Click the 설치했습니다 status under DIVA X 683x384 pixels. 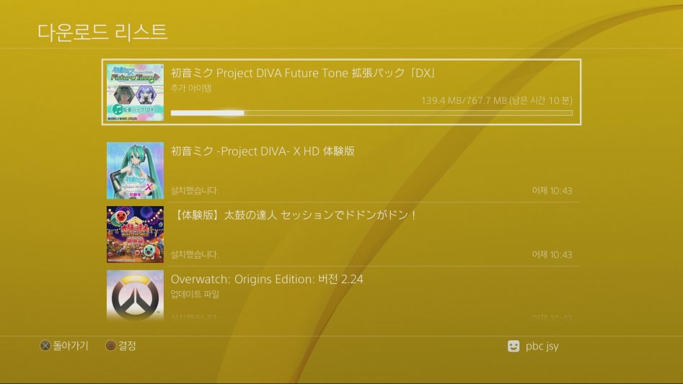195,190
